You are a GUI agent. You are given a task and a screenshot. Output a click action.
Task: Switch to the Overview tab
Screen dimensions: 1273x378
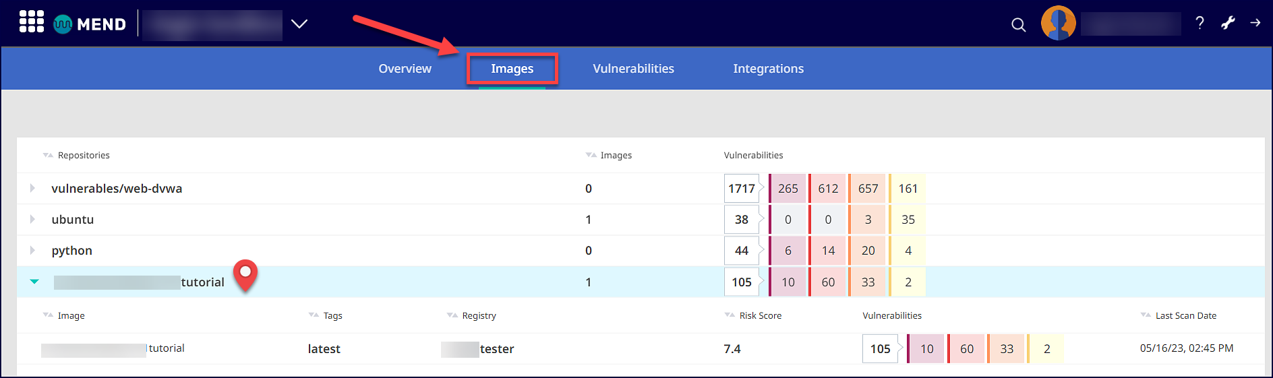point(405,69)
